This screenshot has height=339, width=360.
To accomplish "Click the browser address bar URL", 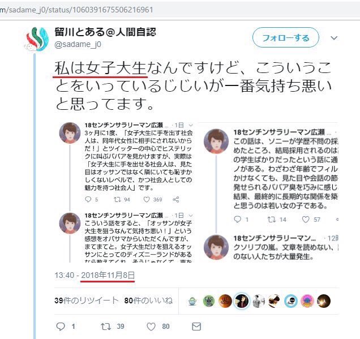I will point(77,10).
